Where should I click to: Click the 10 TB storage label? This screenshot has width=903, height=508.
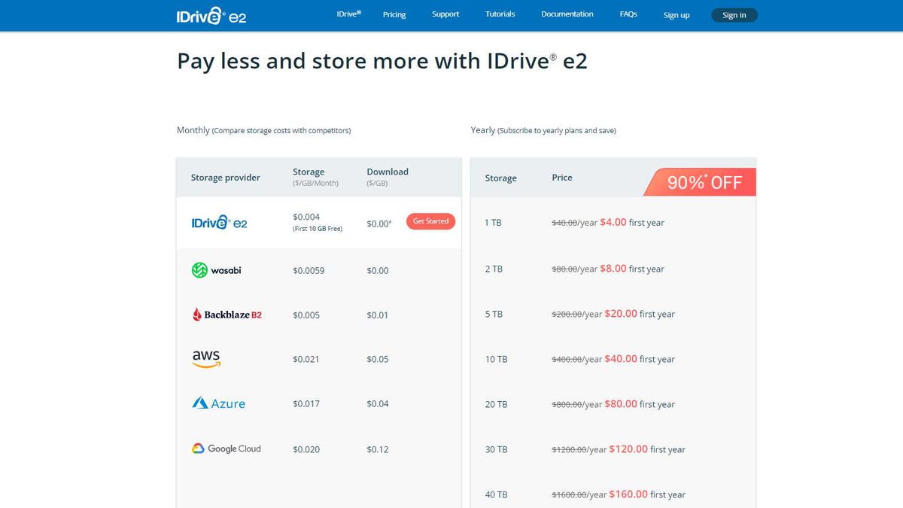click(x=496, y=359)
